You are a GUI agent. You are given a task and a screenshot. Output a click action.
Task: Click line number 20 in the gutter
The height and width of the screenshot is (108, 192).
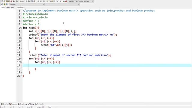point(19,76)
